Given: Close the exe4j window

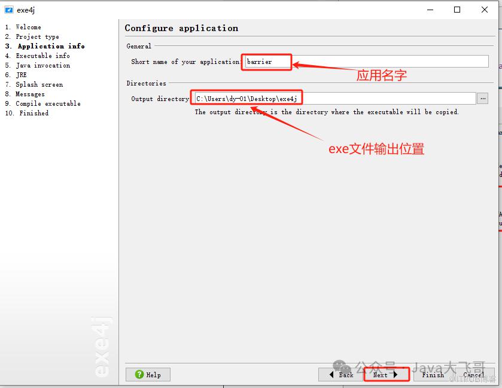Looking at the screenshot, I should [x=485, y=10].
